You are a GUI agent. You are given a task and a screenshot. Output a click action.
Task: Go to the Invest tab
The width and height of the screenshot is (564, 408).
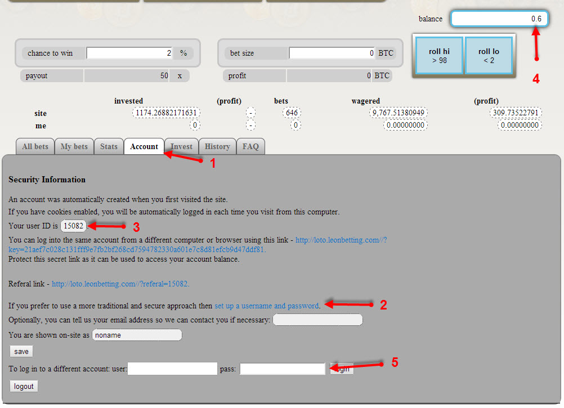(181, 146)
